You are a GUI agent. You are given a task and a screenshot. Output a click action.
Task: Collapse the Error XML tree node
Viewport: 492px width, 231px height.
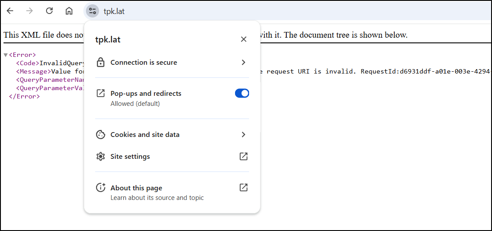pos(6,55)
